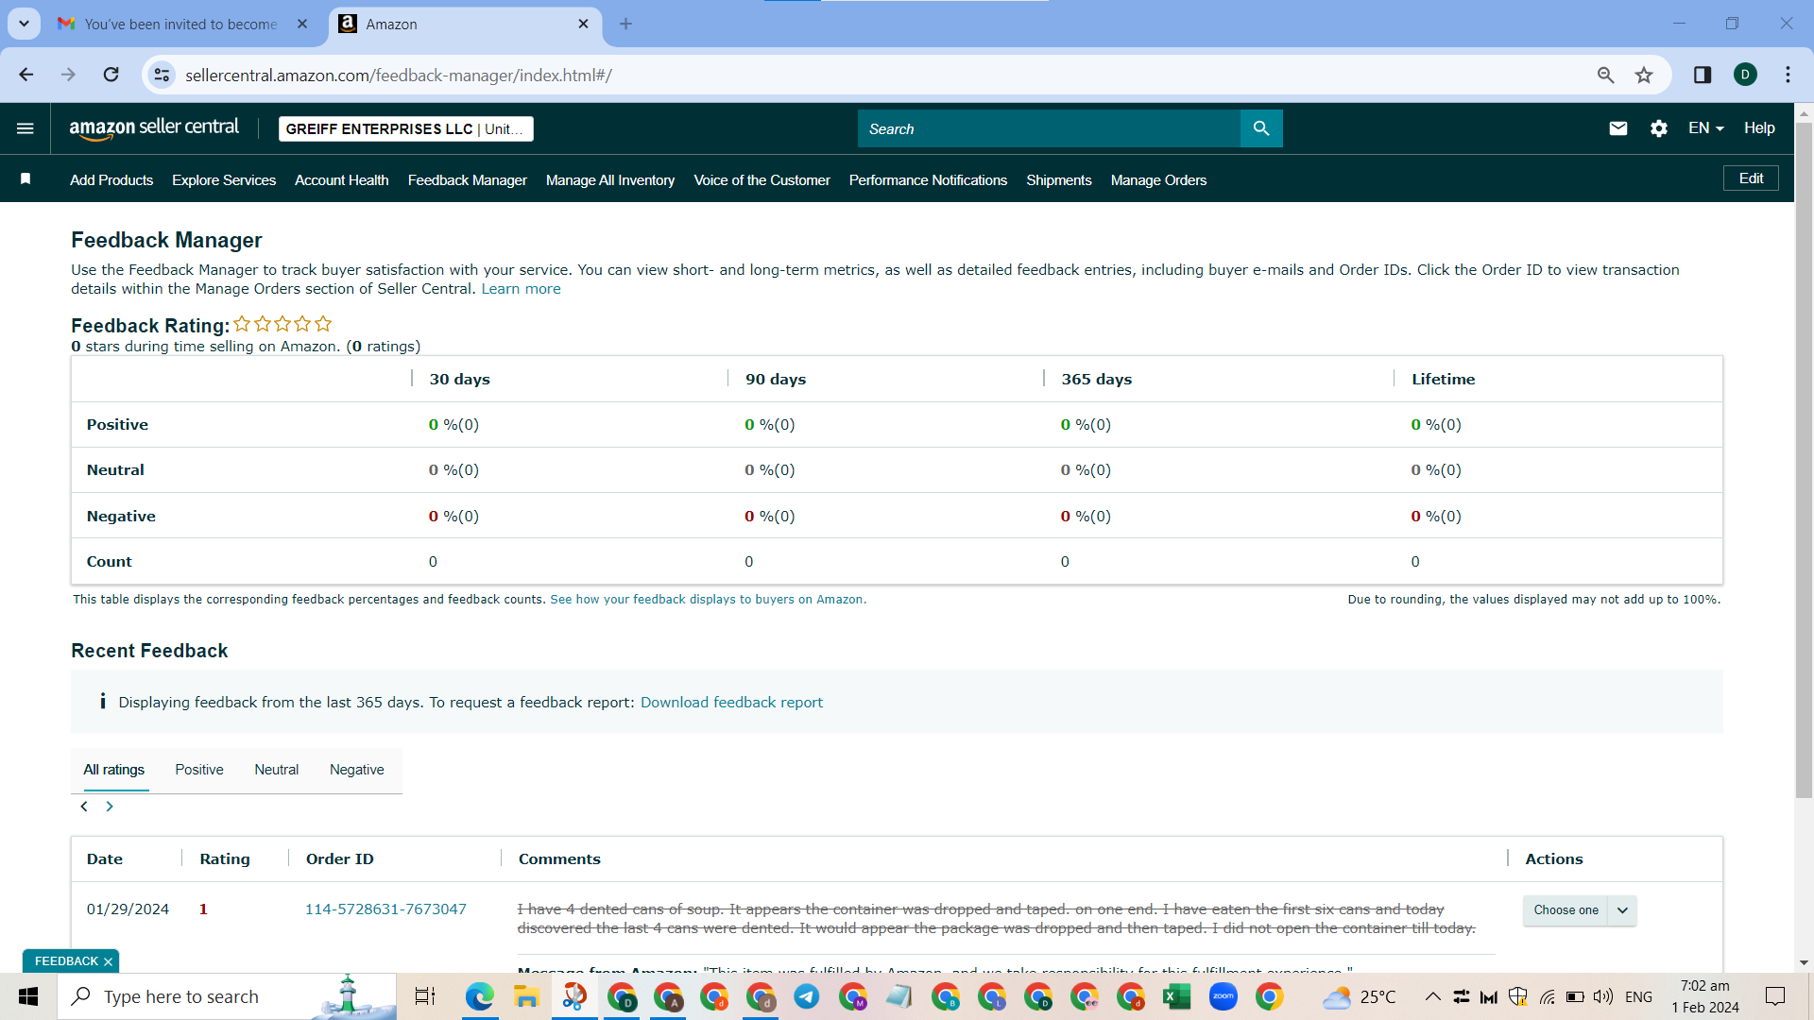Open Microsoft Edge from the taskbar

(480, 997)
